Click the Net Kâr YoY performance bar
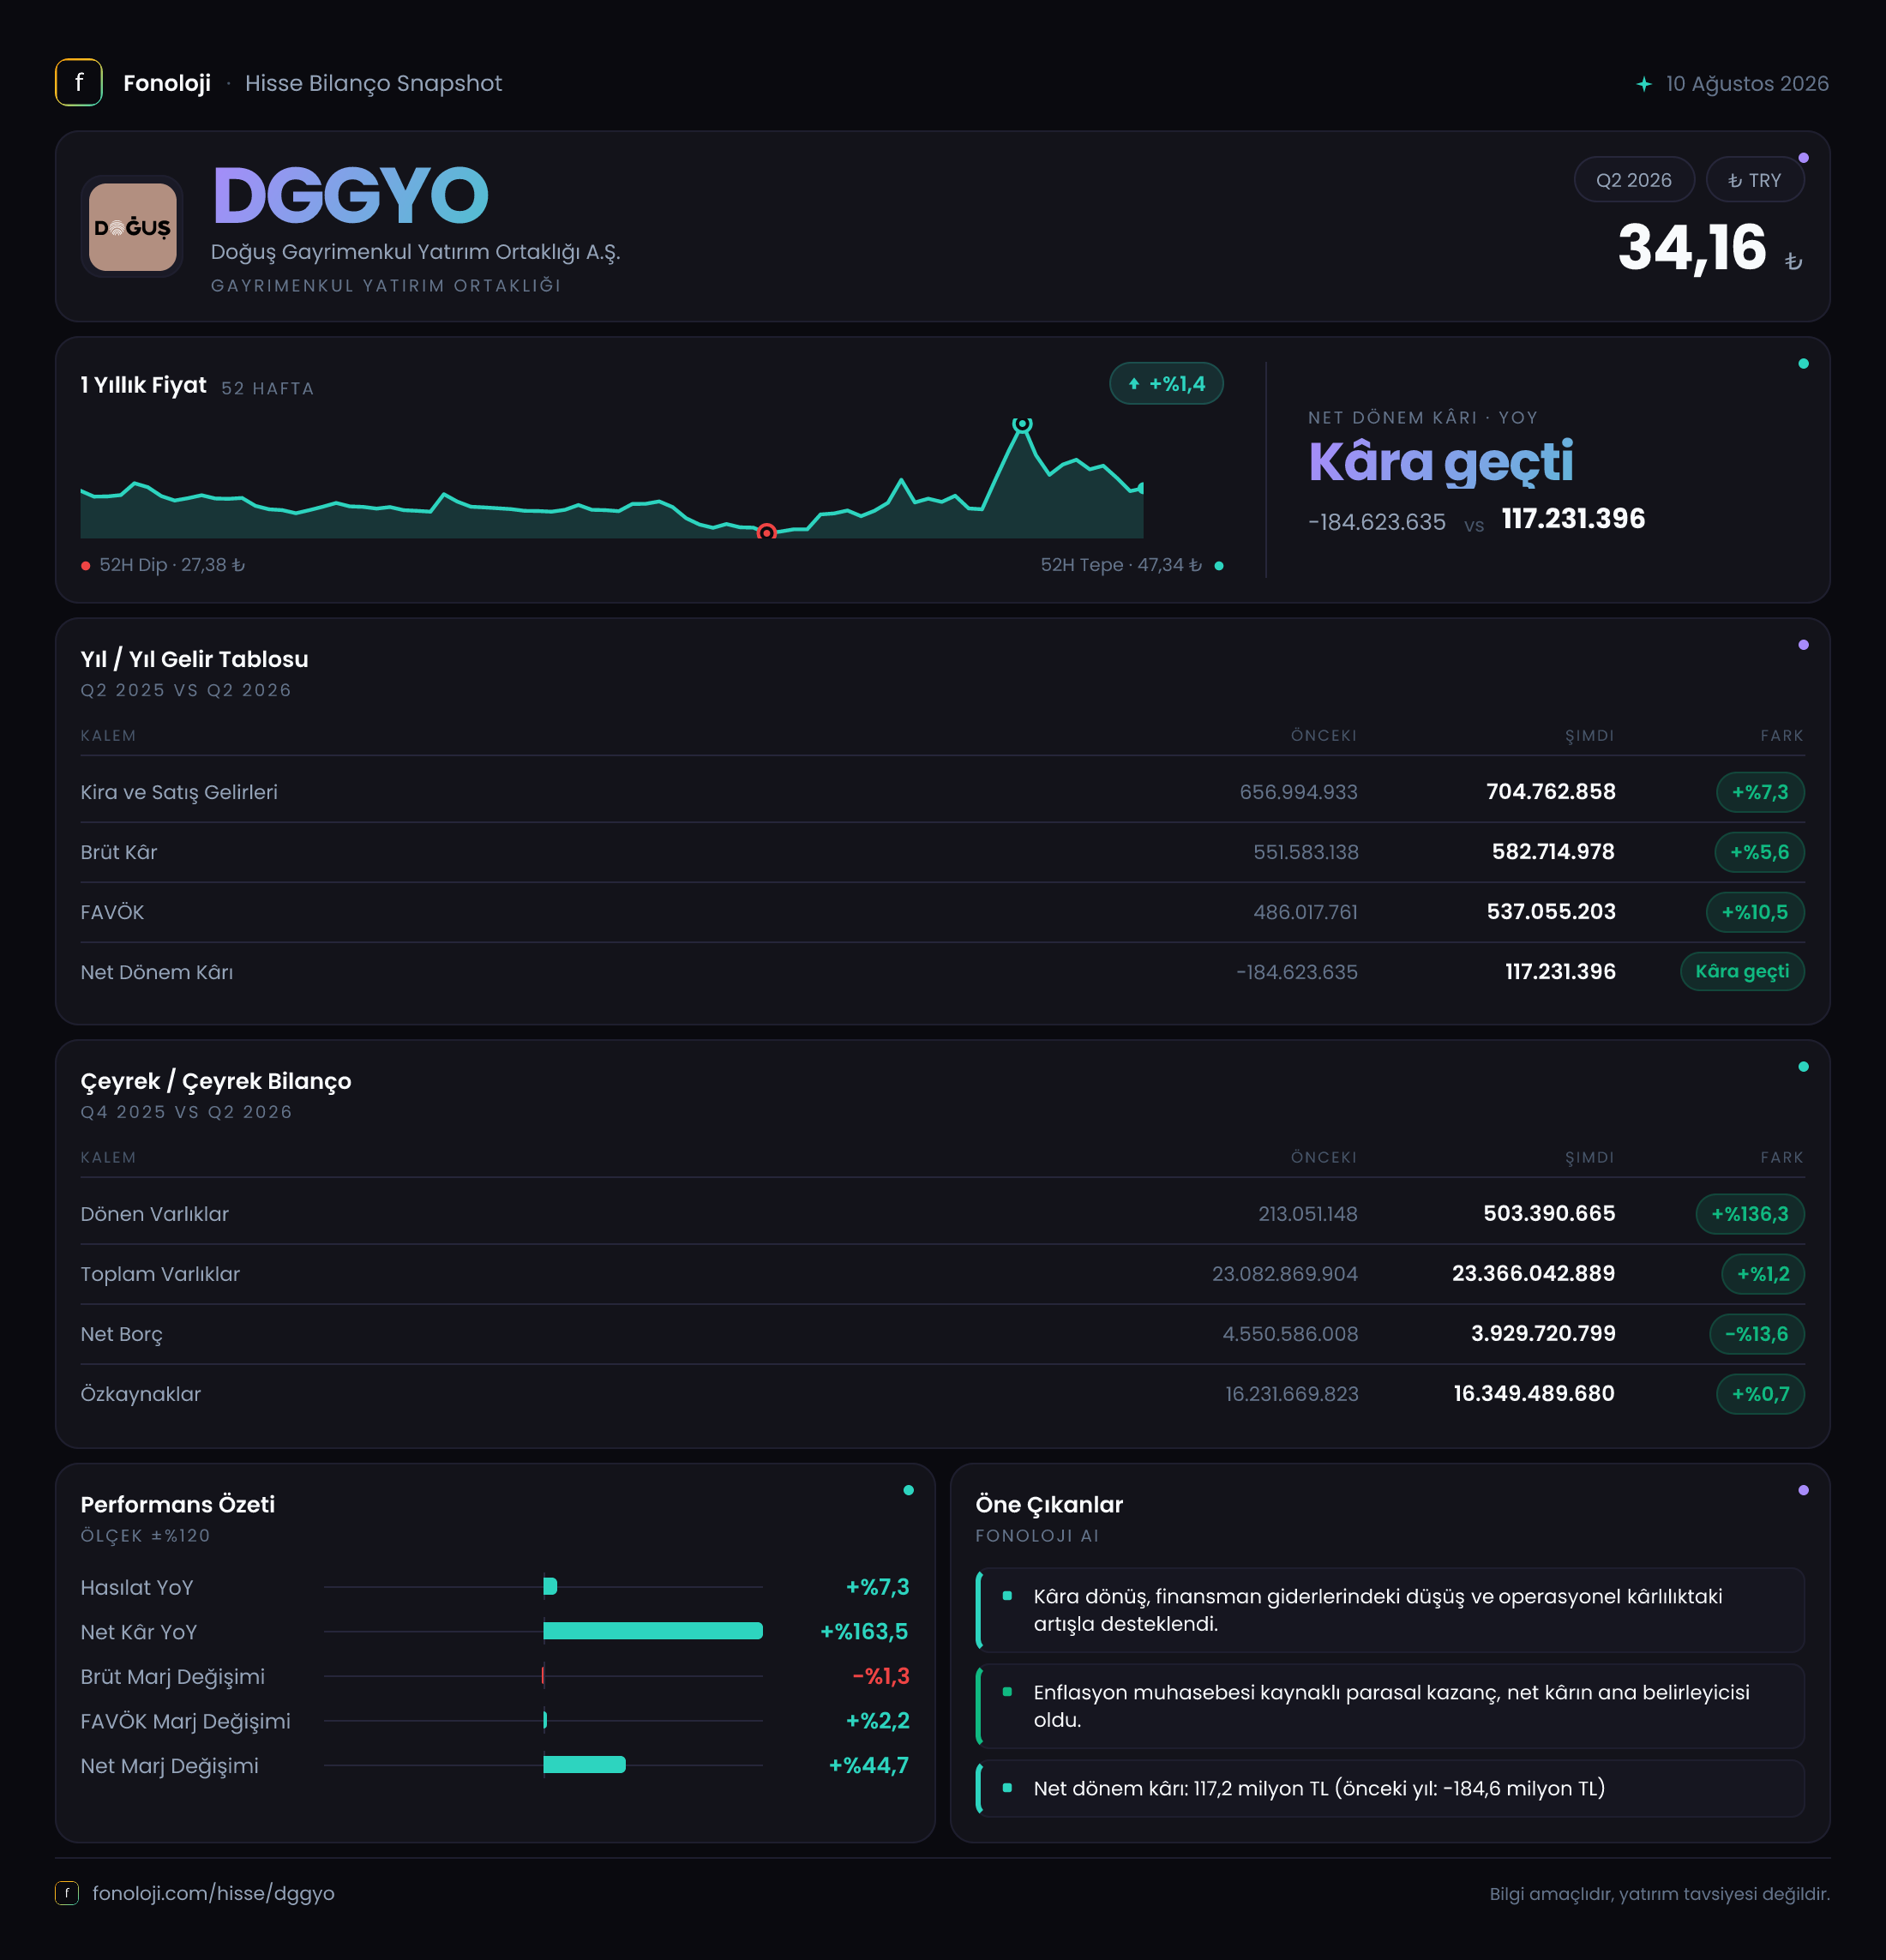 [653, 1631]
